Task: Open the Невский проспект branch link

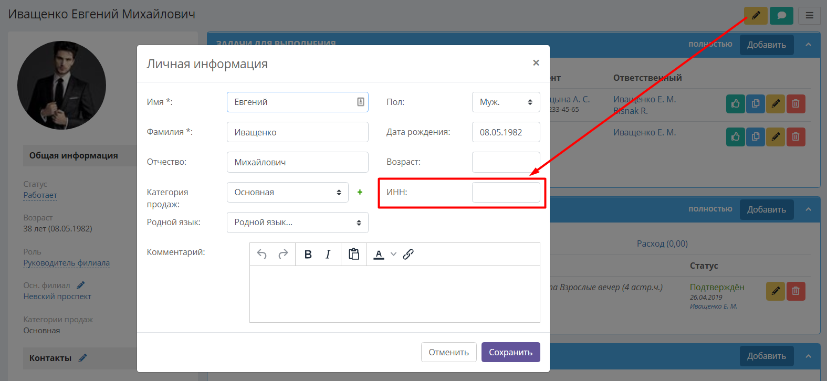Action: point(57,297)
